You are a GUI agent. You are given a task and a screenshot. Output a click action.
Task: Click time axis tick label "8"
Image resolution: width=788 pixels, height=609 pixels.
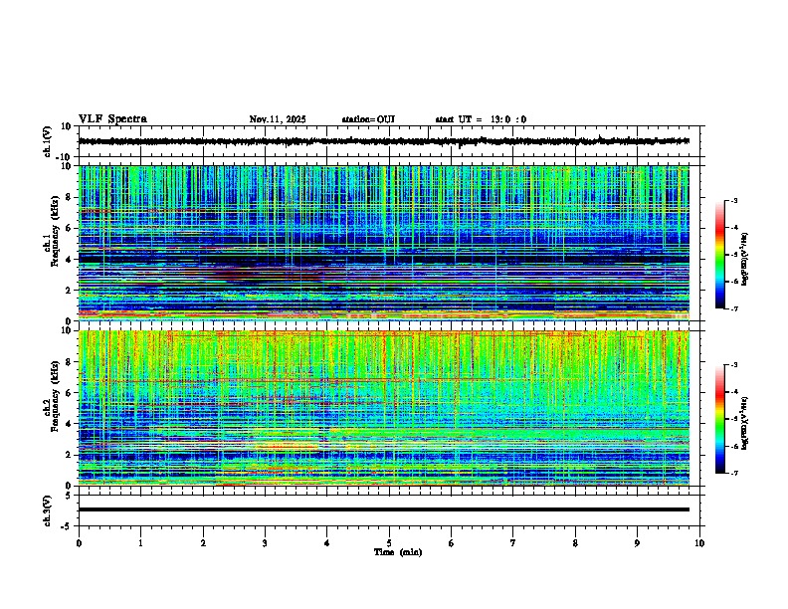point(575,543)
